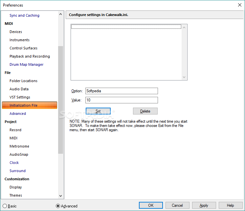Click the category list scroll up arrow
The height and width of the screenshot is (211, 245).
(x=61, y=14)
